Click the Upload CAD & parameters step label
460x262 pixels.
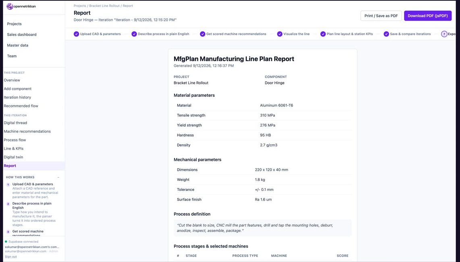coord(100,34)
